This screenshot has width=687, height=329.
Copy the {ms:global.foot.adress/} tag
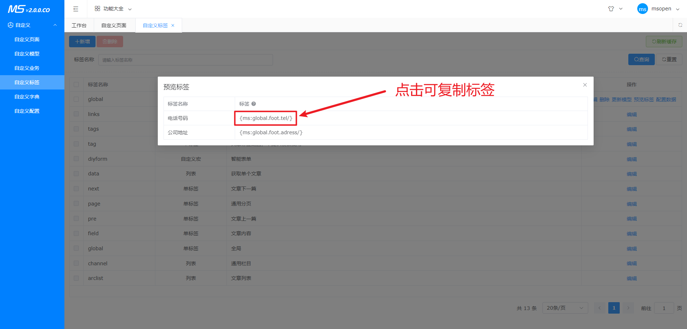pyautogui.click(x=271, y=132)
